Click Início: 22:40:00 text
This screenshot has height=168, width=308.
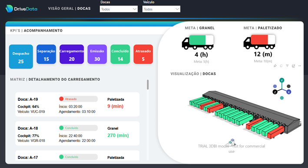(70, 135)
